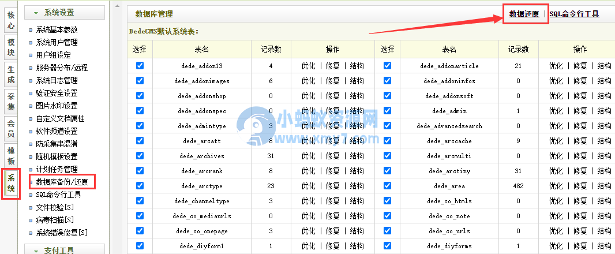Viewport: 615px width, 254px height.
Task: Click 修复 for dede_arcrank
Action: [x=333, y=171]
